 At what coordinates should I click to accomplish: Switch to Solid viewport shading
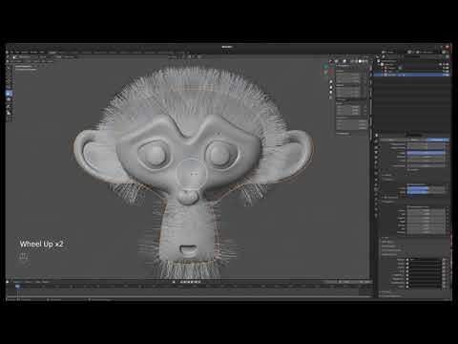click(360, 61)
